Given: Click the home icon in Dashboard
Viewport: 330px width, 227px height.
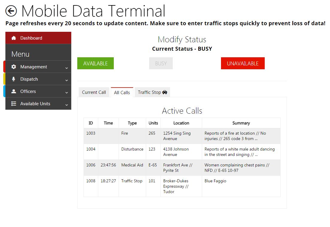Looking at the screenshot, I should click(x=13, y=38).
